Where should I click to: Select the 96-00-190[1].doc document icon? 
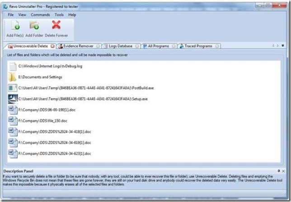13,110
